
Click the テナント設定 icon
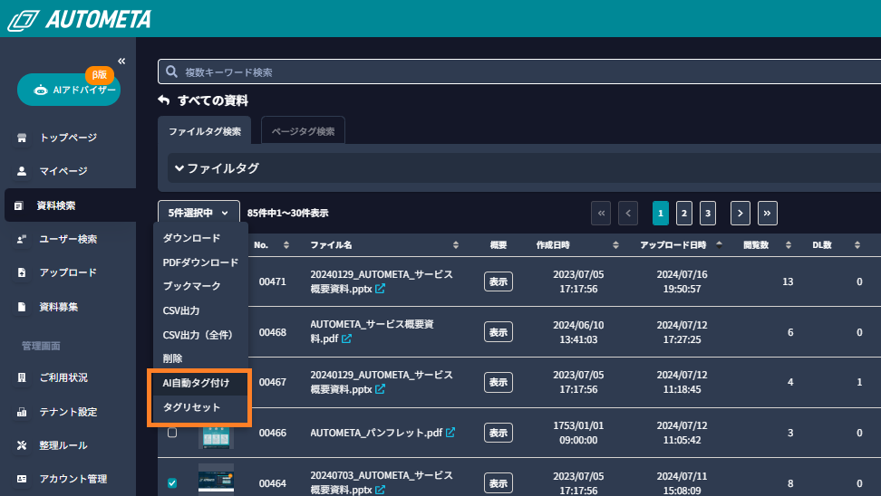pos(22,412)
